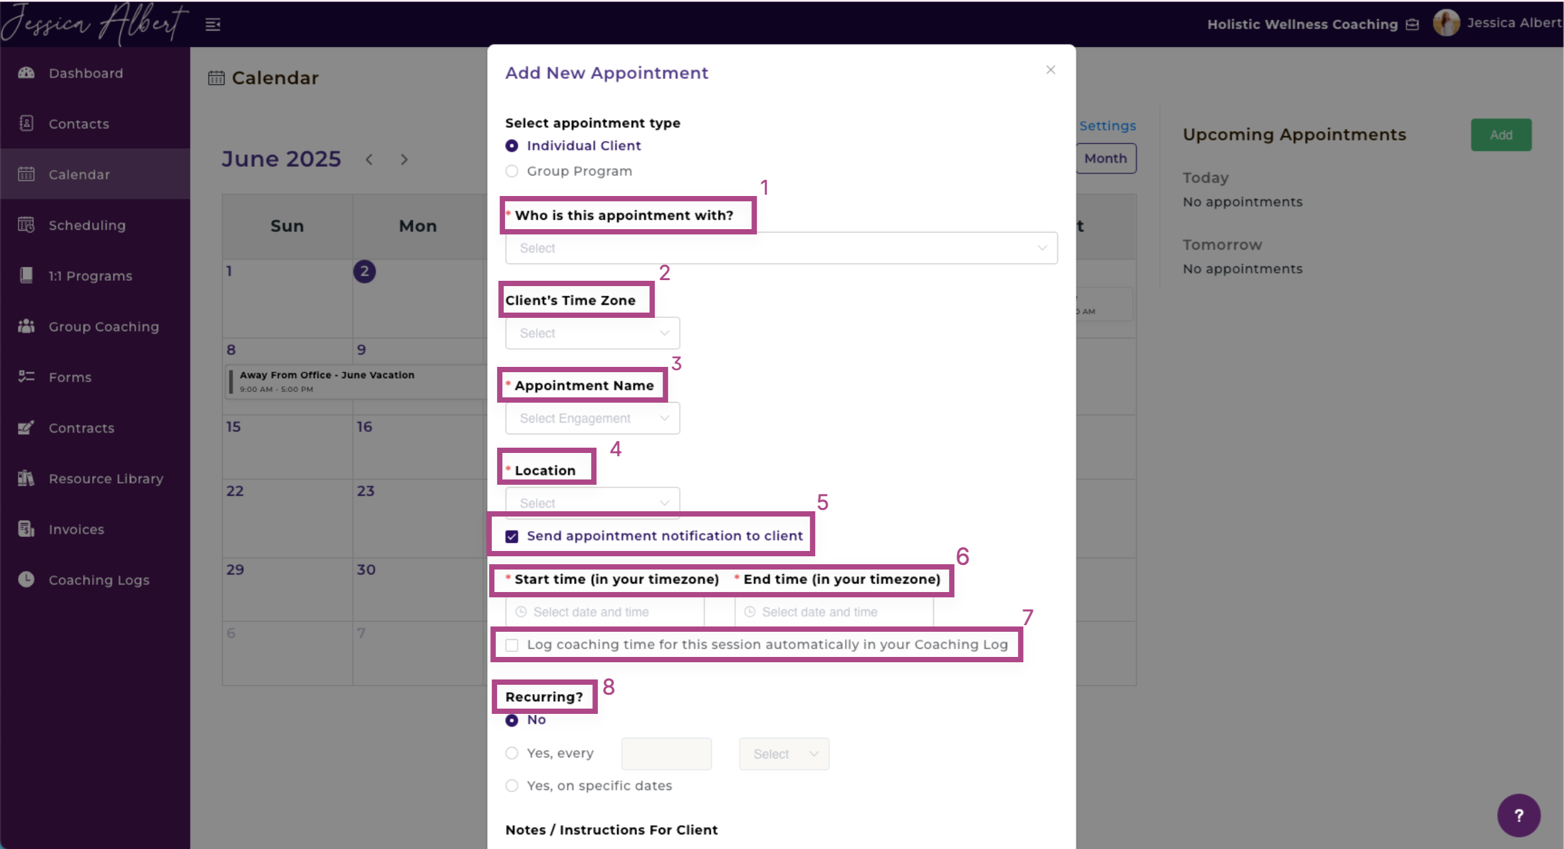
Task: Open Client's Time Zone dropdown
Action: coord(592,333)
